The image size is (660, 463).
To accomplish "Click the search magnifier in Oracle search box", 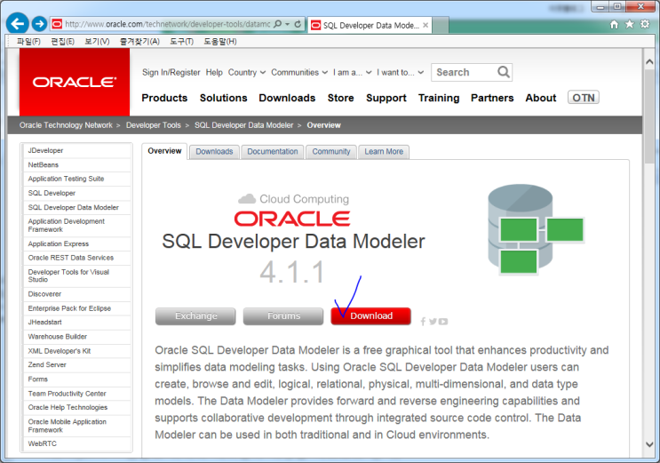I will 504,72.
